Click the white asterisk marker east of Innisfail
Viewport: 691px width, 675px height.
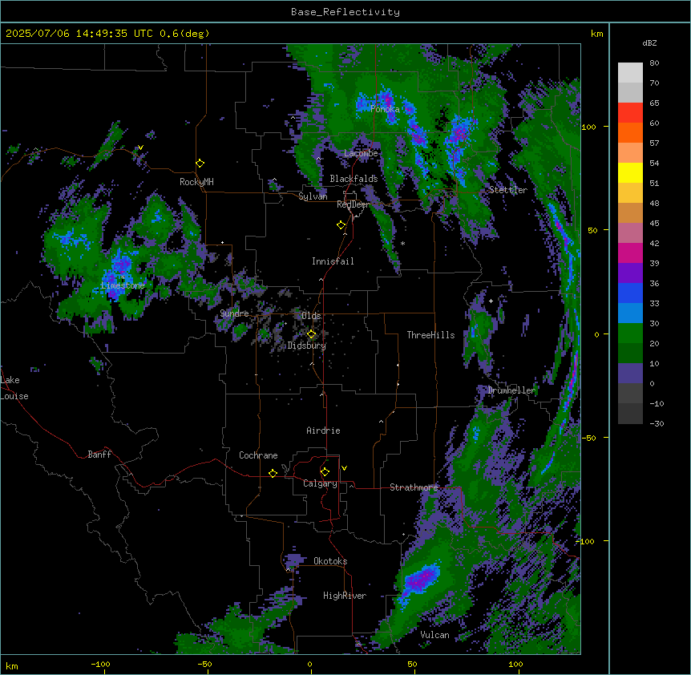click(x=402, y=244)
